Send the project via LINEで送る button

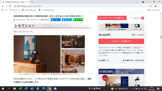pos(78,20)
